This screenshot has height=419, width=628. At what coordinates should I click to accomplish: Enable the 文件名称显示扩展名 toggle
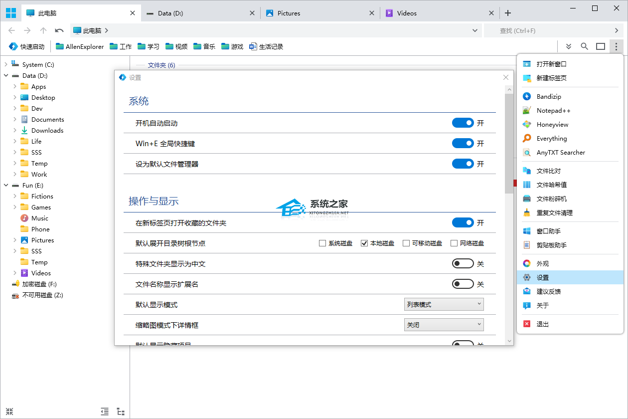pyautogui.click(x=463, y=284)
